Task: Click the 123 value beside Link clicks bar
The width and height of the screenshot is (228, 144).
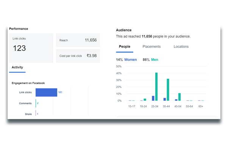Action: tap(60, 92)
